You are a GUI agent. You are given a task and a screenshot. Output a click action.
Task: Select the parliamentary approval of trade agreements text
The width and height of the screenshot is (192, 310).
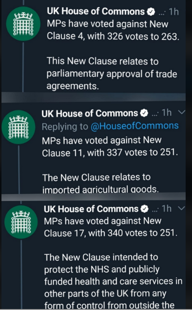click(x=112, y=74)
